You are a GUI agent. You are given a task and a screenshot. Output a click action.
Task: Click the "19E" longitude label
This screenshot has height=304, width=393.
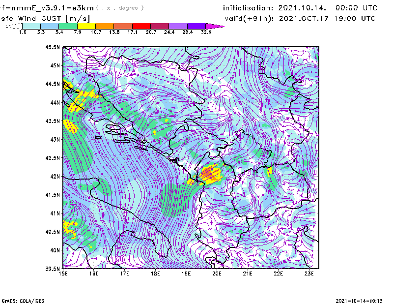pyautogui.click(x=186, y=274)
